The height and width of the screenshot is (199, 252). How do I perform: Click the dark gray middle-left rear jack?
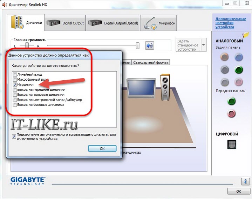[225, 69]
